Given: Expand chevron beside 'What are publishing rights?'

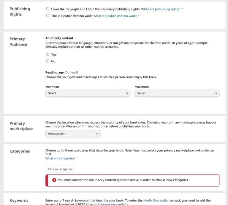Looking at the screenshot, I should click(183, 9).
